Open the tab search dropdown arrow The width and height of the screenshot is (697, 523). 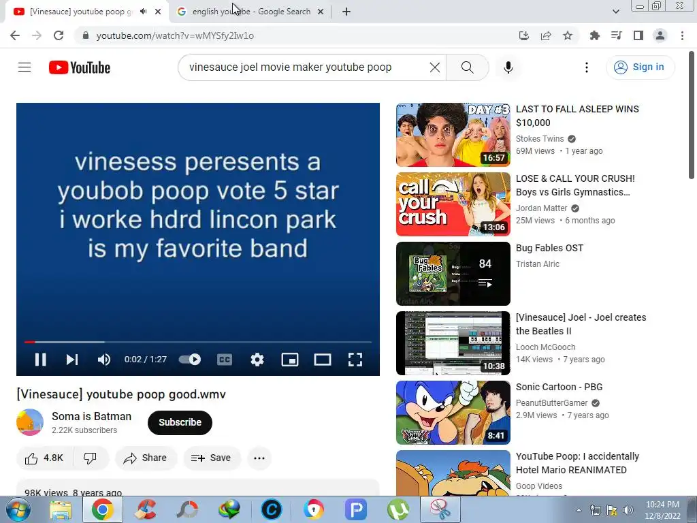tap(615, 12)
